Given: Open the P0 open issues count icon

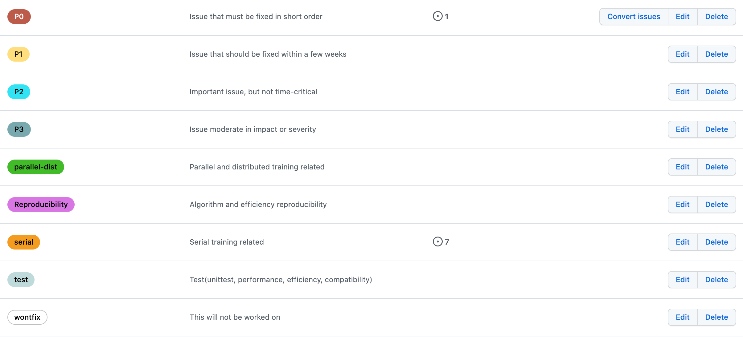Looking at the screenshot, I should tap(437, 16).
